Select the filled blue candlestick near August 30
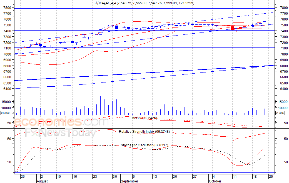 116,27
